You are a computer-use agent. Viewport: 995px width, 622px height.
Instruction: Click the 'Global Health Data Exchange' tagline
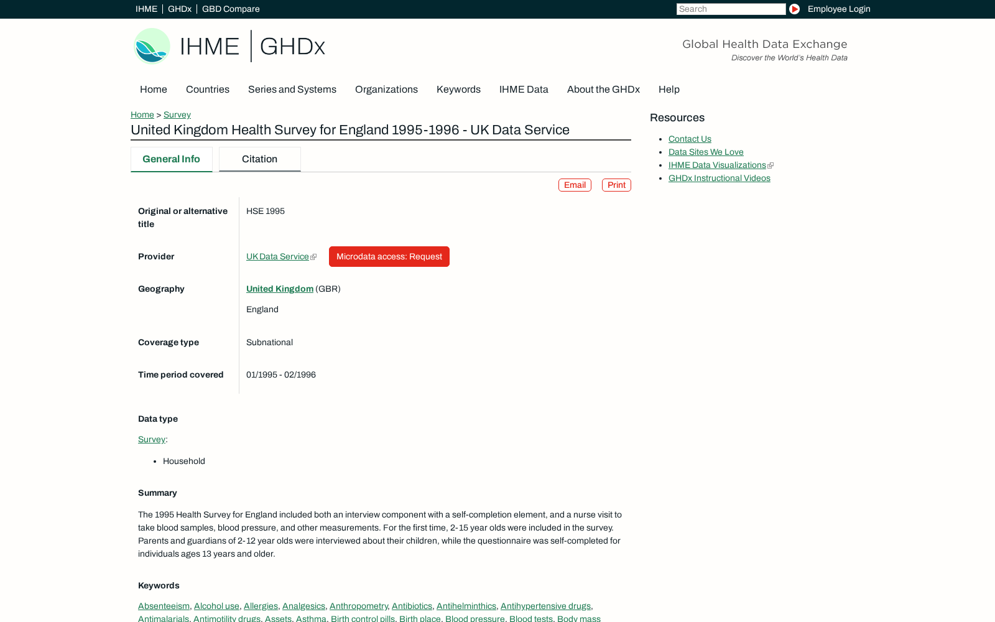click(x=765, y=44)
